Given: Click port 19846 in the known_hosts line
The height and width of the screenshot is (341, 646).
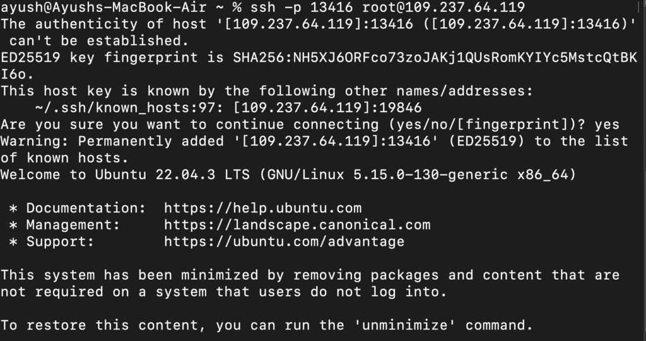Looking at the screenshot, I should tap(400, 108).
